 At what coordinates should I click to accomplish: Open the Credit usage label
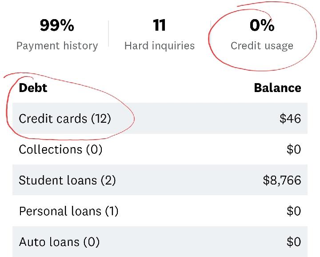(x=262, y=45)
